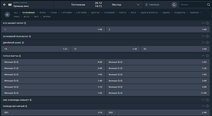Switch to the BLITZ tab
The width and height of the screenshot is (212, 116).
(x=27, y=17)
